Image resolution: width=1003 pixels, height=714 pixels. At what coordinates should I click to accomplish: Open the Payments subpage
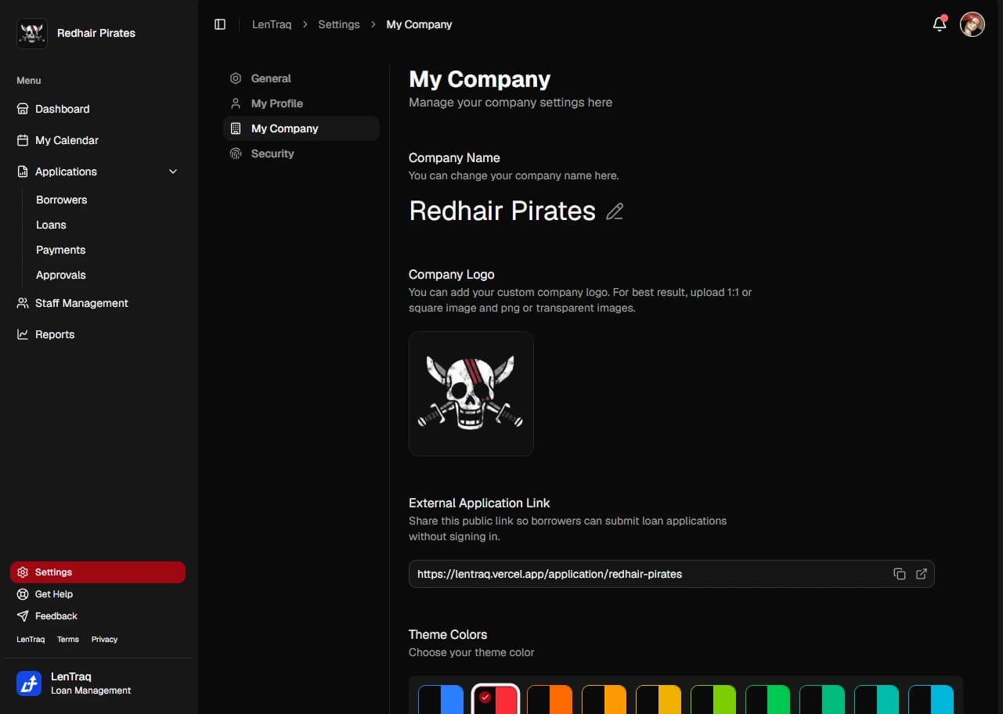(x=60, y=250)
